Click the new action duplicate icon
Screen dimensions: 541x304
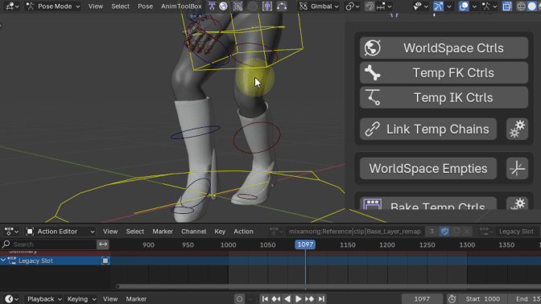tap(456, 232)
